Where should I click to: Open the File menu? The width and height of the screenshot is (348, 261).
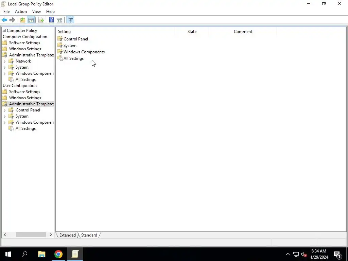[x=6, y=12]
